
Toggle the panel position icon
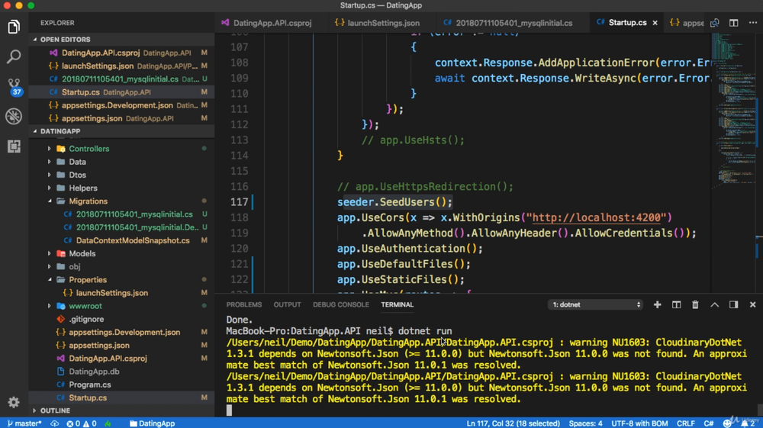pyautogui.click(x=733, y=304)
